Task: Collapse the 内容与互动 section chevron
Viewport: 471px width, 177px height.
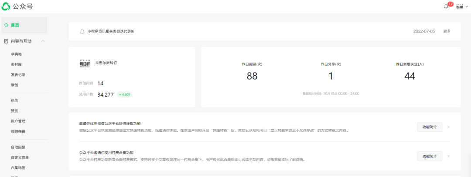Action: (43, 41)
